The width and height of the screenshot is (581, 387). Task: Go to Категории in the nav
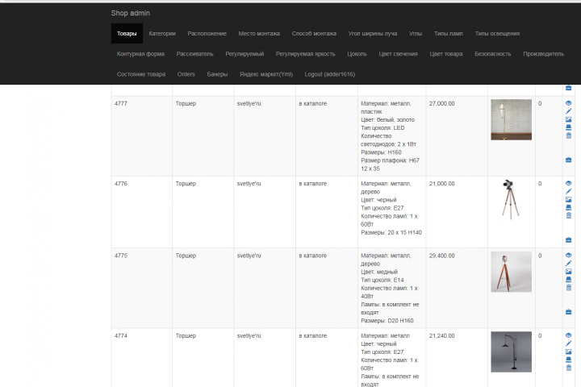[162, 33]
